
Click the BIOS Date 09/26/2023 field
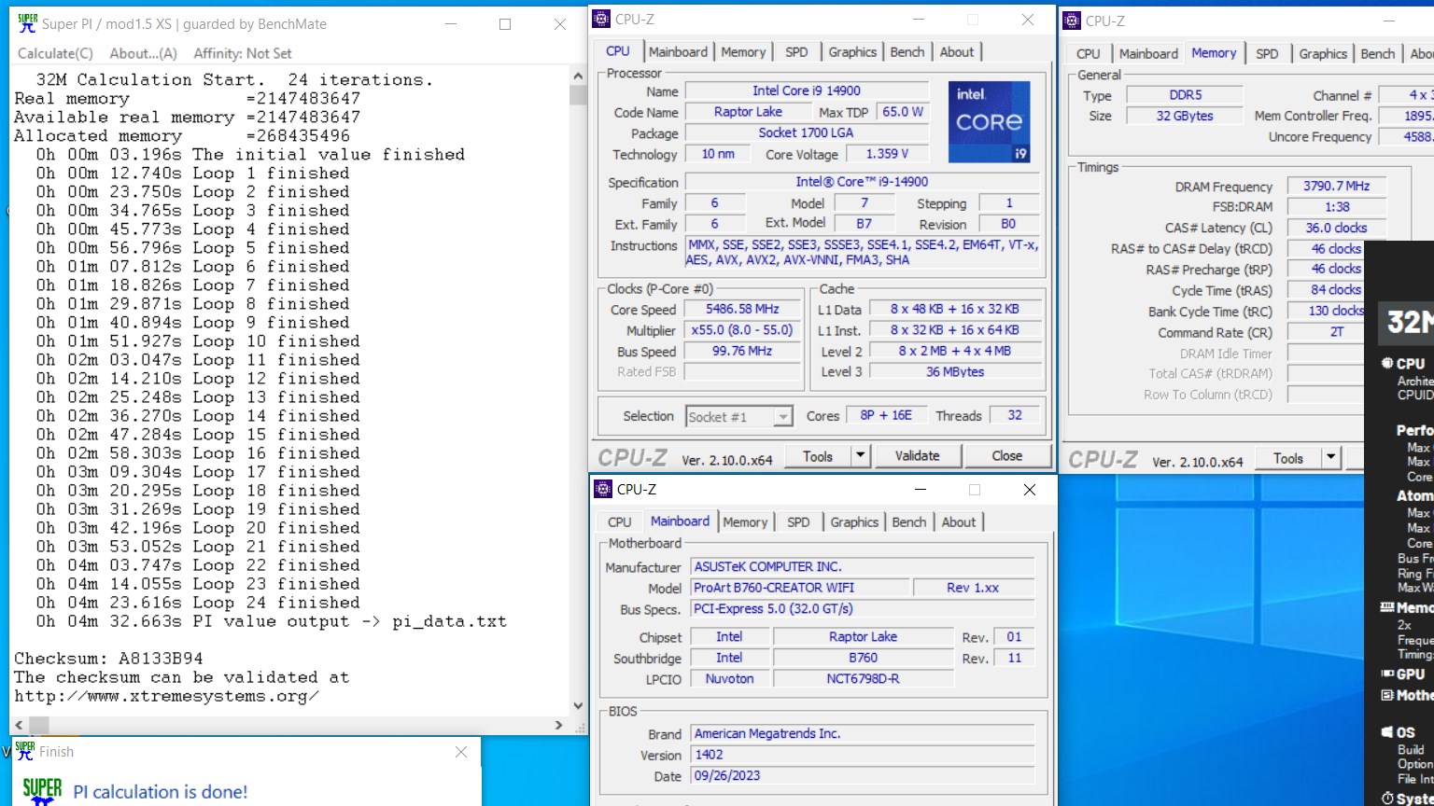pos(863,776)
